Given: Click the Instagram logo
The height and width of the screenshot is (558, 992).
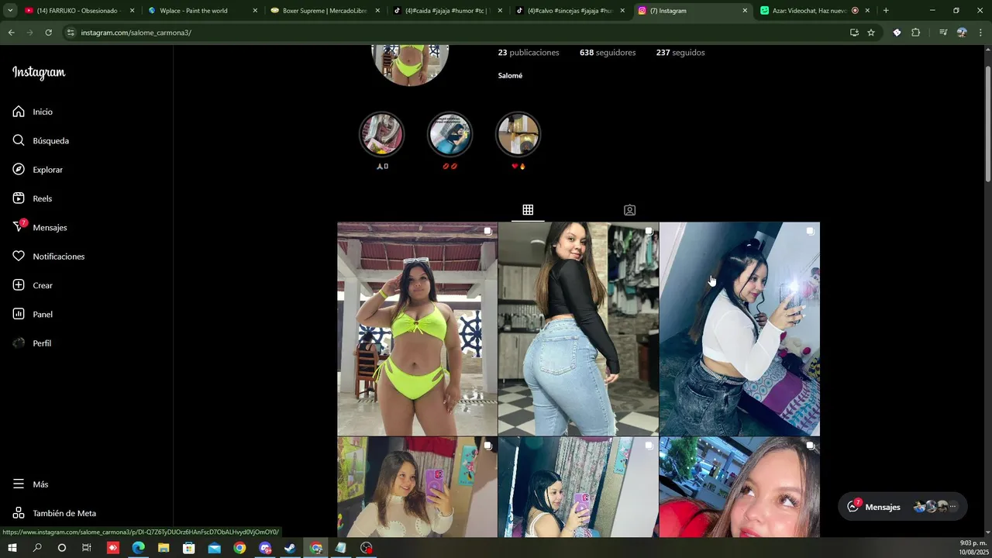Looking at the screenshot, I should [x=39, y=73].
